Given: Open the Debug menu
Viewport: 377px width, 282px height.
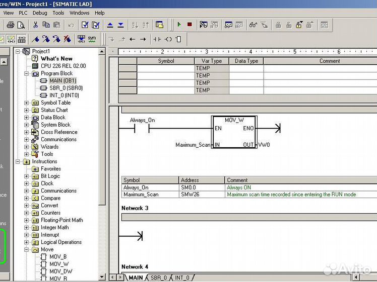Looking at the screenshot, I should (40, 13).
